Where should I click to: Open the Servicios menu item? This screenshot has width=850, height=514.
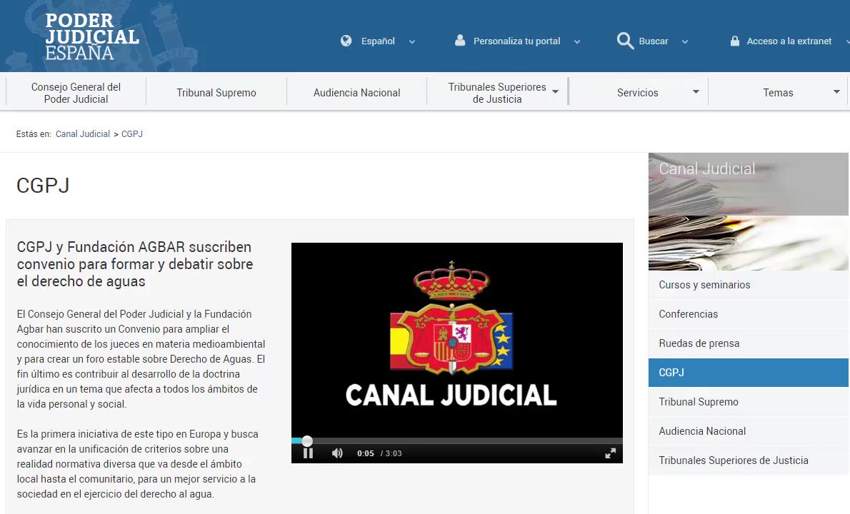637,93
